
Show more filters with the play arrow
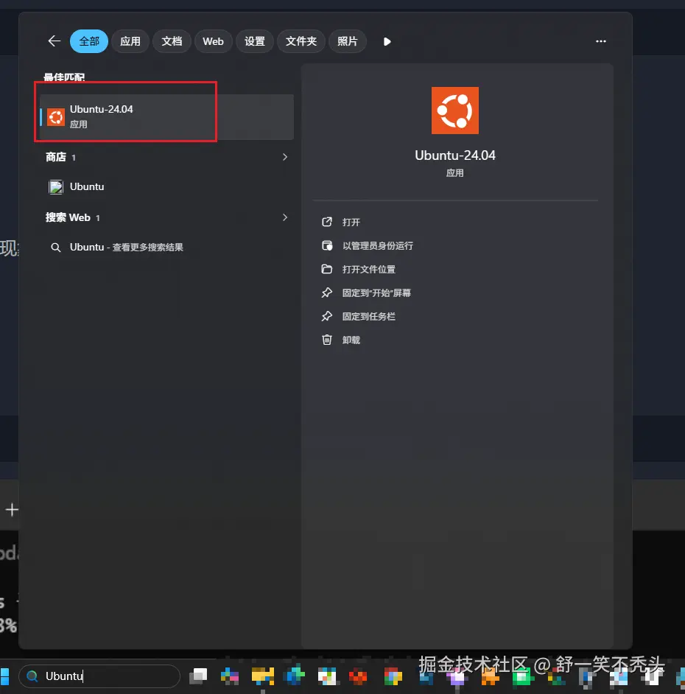(387, 41)
